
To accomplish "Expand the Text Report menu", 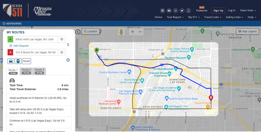I will (175, 17).
